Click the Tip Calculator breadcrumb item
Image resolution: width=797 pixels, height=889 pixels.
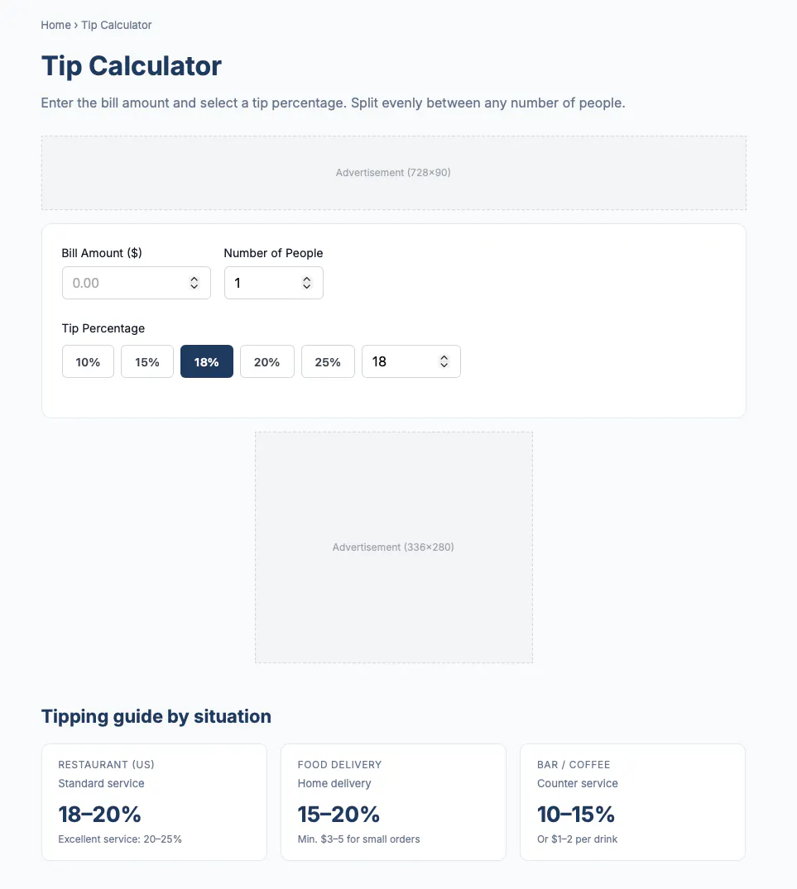(117, 25)
